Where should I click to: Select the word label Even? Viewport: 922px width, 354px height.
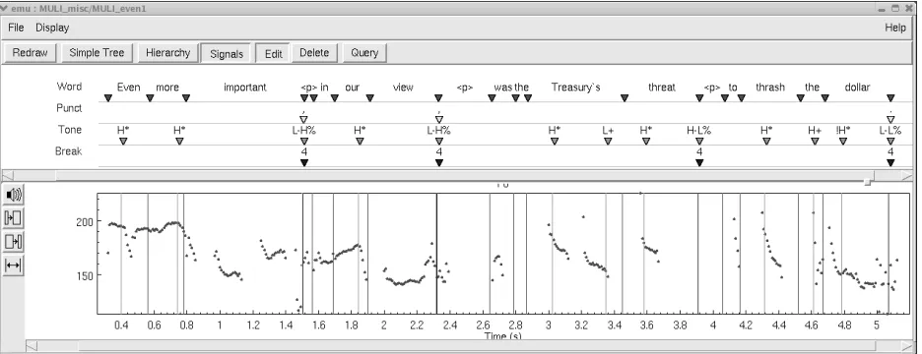tap(129, 88)
